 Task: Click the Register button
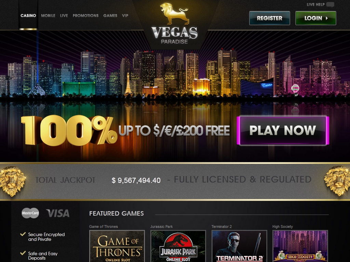[270, 18]
